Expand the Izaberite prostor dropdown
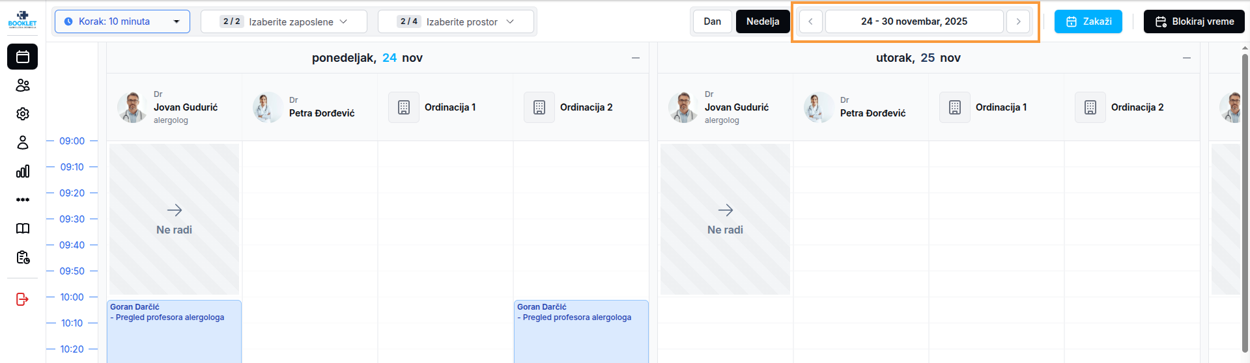 (x=456, y=21)
